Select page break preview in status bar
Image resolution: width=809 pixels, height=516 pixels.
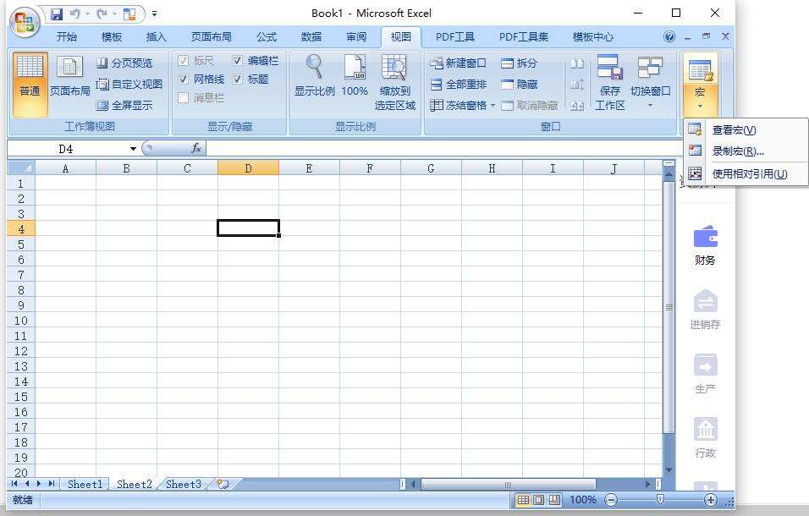(555, 499)
